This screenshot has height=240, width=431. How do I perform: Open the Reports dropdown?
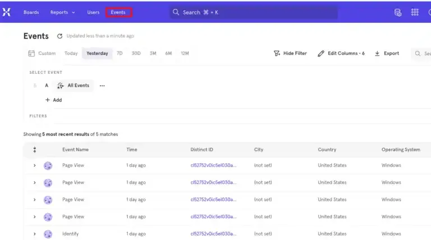click(x=62, y=12)
